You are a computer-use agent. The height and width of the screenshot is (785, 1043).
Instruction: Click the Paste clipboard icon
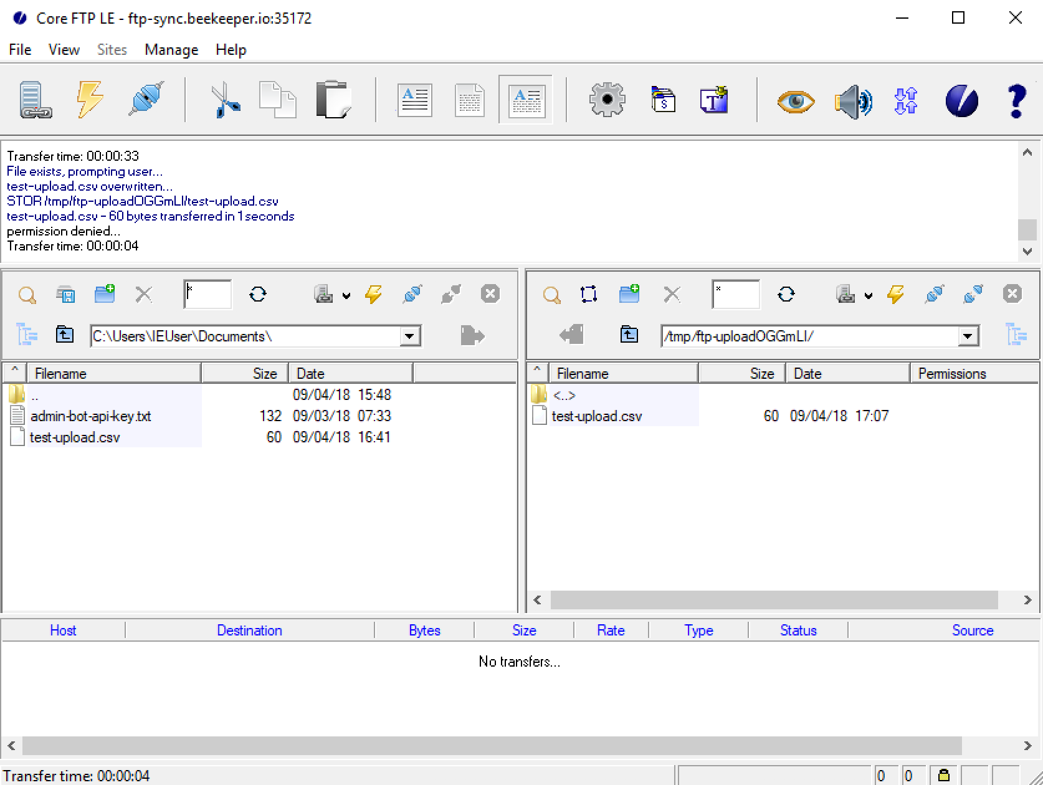click(333, 100)
